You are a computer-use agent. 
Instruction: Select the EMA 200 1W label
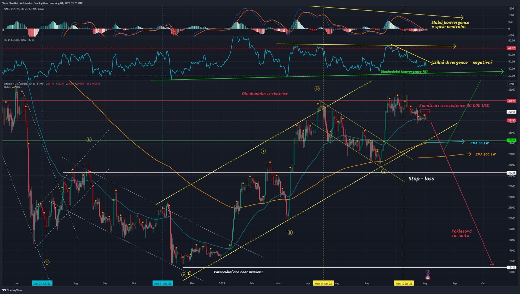[485, 154]
